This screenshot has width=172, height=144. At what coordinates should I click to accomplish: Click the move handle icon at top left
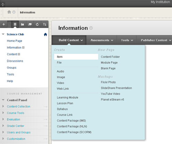(3, 4)
